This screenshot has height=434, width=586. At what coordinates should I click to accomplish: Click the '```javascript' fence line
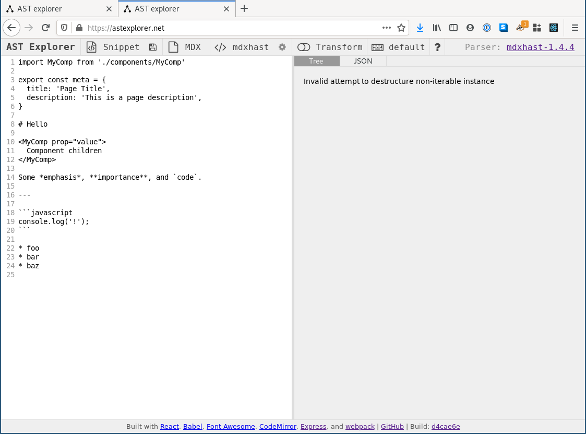click(x=45, y=213)
